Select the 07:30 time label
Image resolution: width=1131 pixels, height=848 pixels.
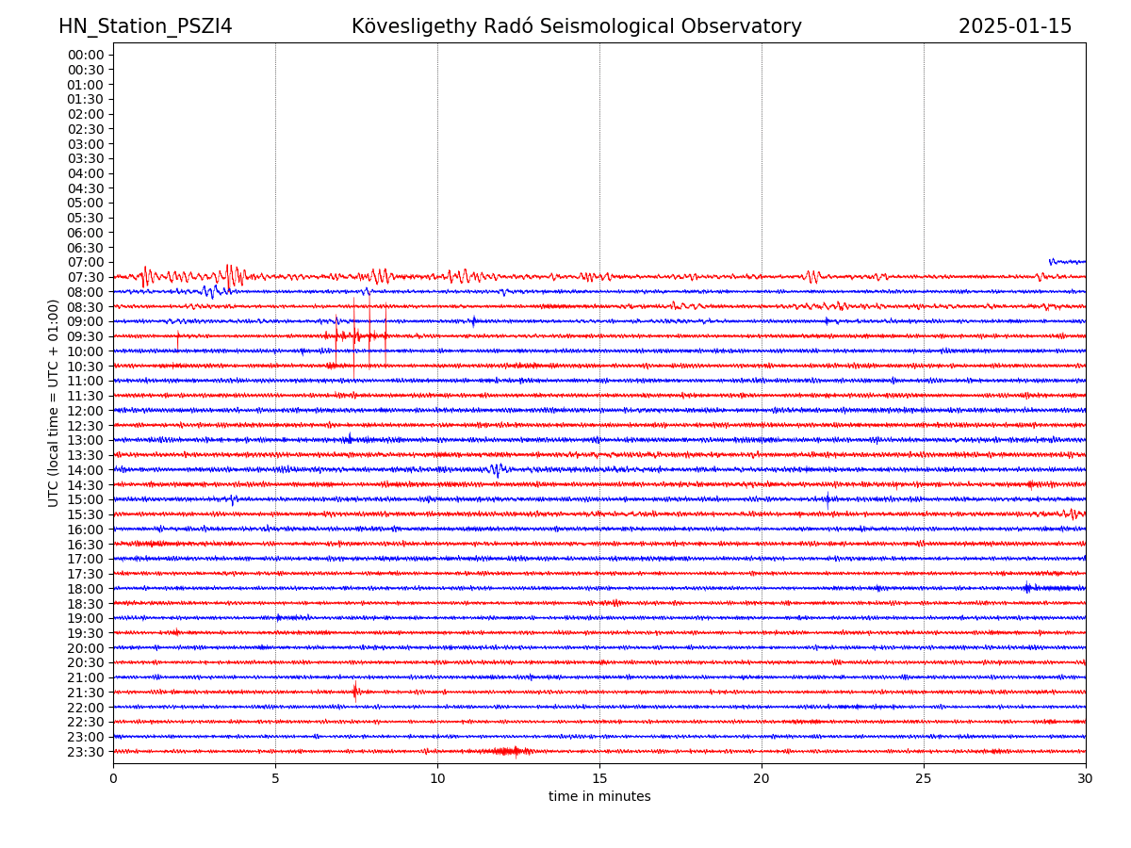pyautogui.click(x=86, y=277)
